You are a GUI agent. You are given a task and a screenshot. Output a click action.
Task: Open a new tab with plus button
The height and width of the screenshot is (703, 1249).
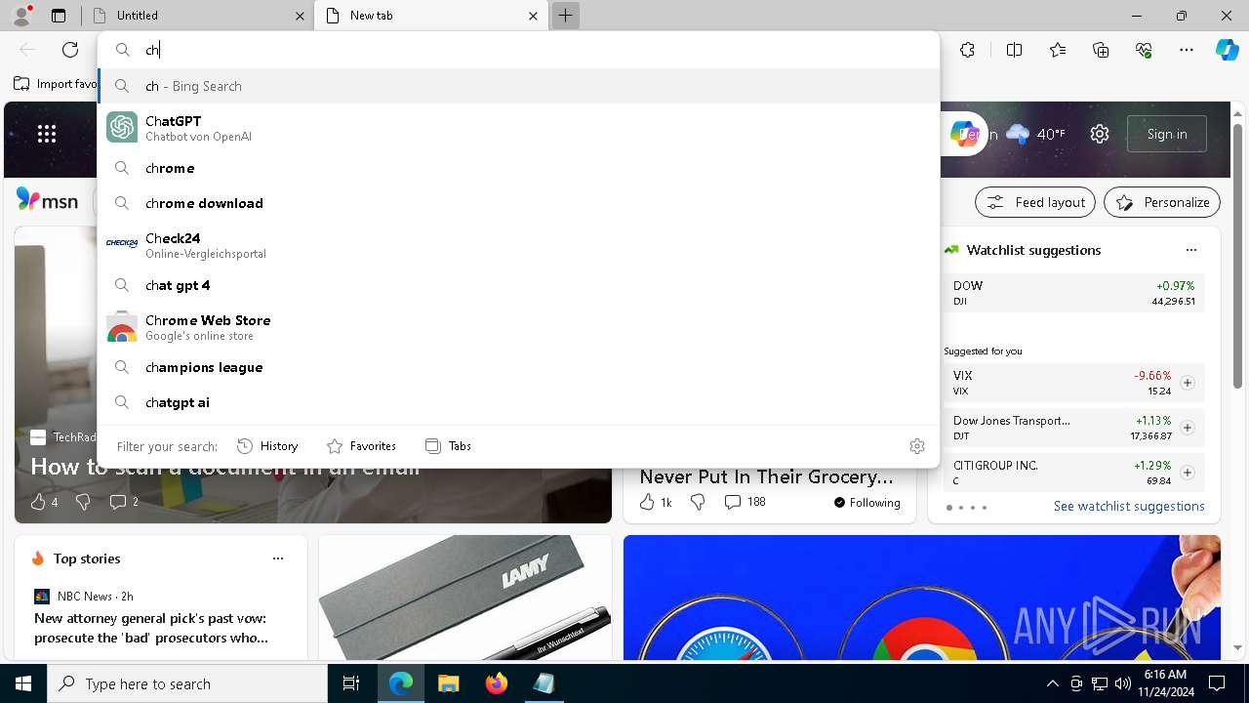point(565,16)
